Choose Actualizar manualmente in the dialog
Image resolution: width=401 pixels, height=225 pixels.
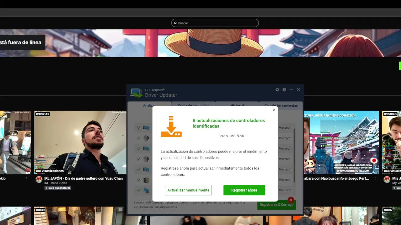click(188, 190)
